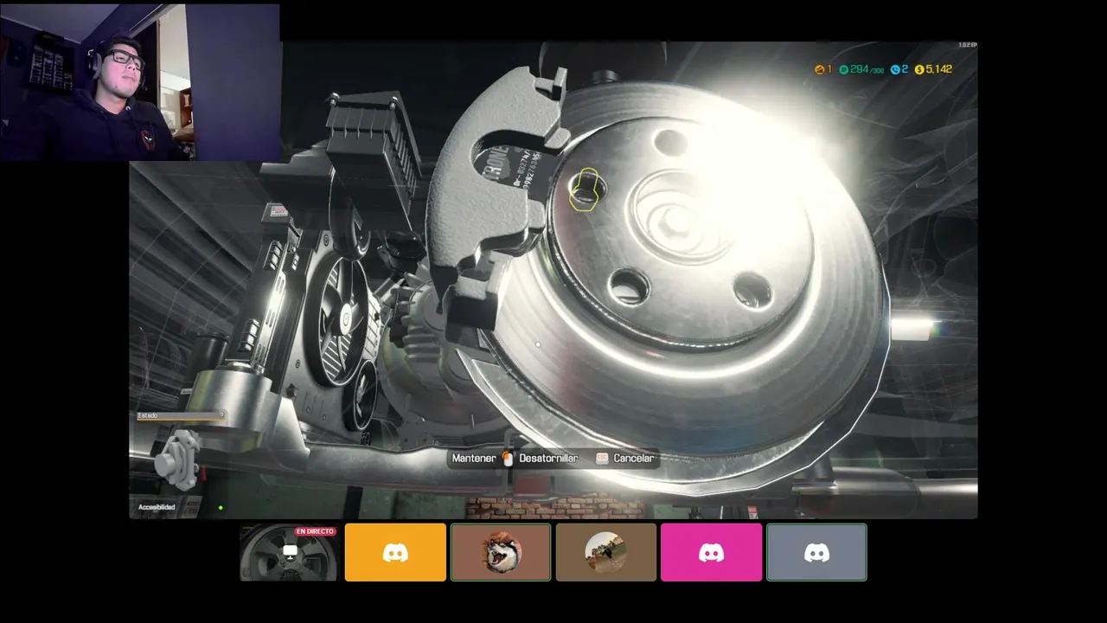Select the outdoor photo avatar participant tile
The image size is (1107, 623).
pyautogui.click(x=605, y=552)
